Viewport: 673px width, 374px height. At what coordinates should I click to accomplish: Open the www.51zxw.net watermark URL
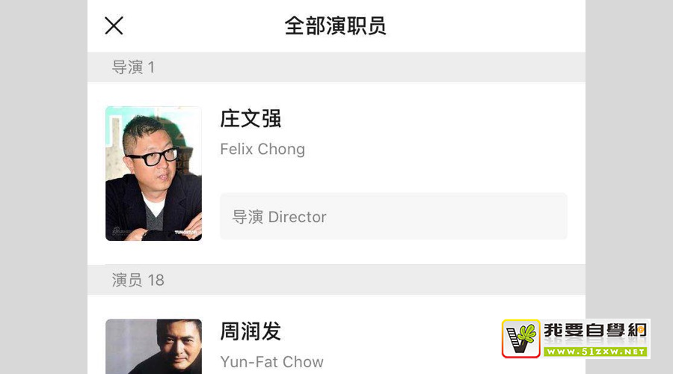595,352
